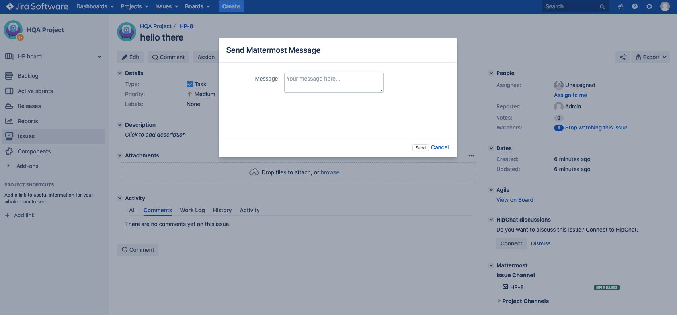
Task: Open the user profile avatar
Action: (x=665, y=6)
